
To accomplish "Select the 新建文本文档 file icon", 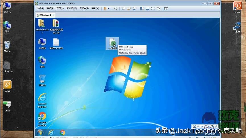I will pos(56,44).
